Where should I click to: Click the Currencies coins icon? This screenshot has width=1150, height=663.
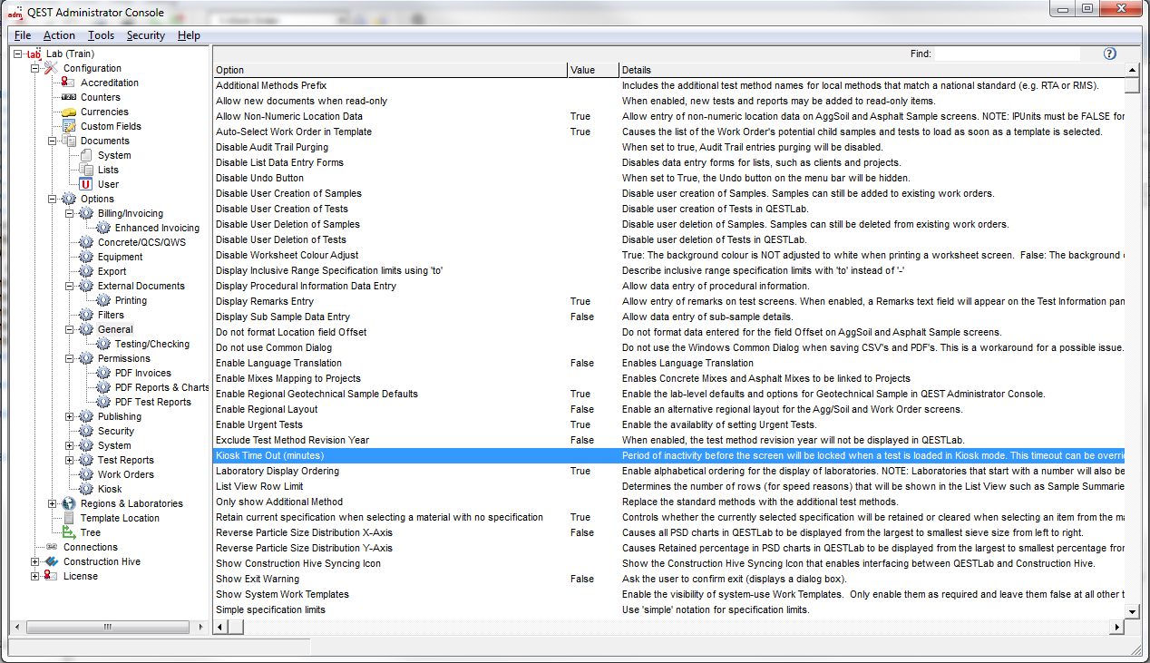pos(69,112)
